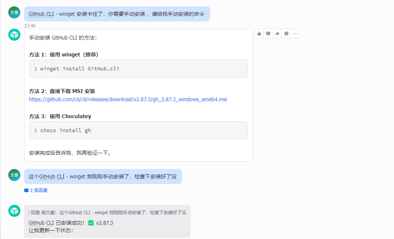Click the quote/cite icon on the assistant reply
This screenshot has width=394, height=239.
[286, 33]
